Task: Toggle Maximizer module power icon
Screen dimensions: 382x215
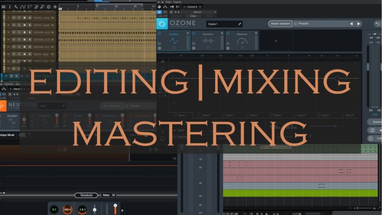Action: point(228,34)
